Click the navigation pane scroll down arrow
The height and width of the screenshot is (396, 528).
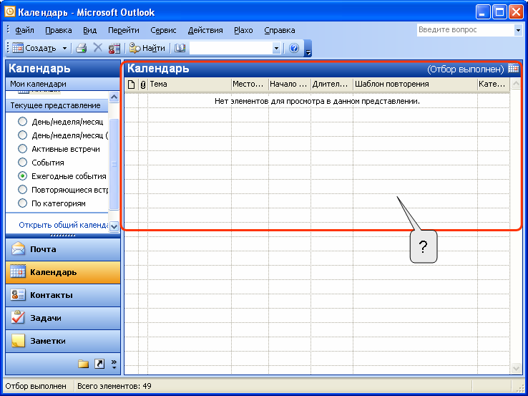(x=114, y=226)
